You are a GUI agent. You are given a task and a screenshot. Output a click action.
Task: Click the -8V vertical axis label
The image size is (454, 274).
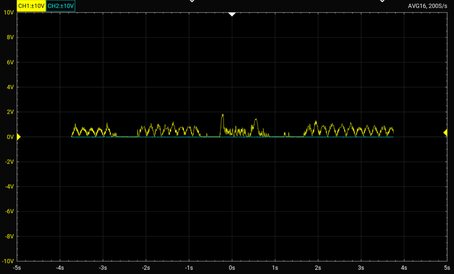click(x=9, y=236)
